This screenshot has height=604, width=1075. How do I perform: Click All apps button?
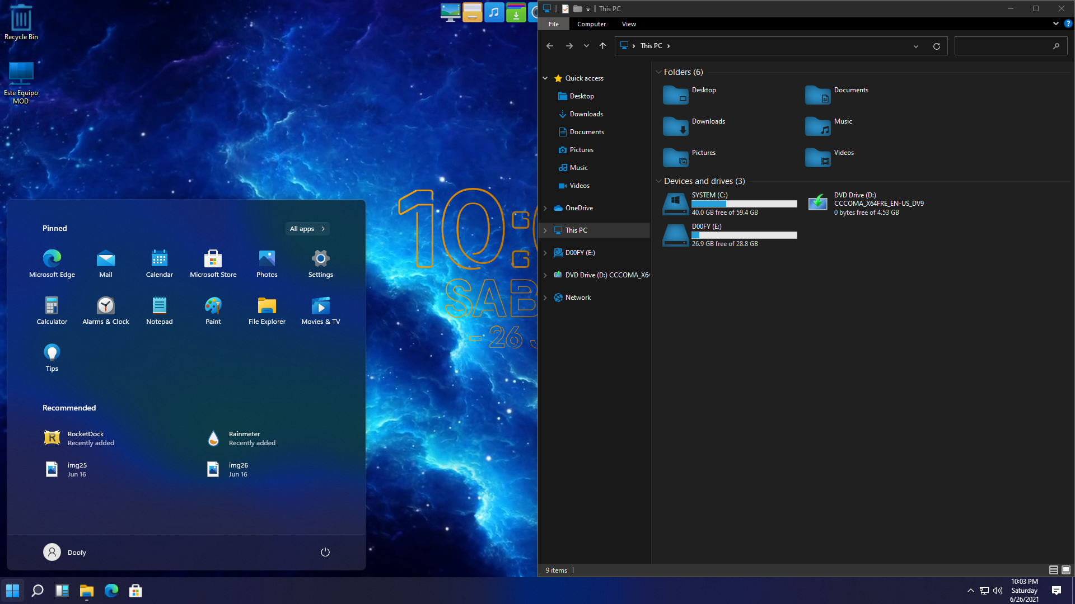click(x=307, y=229)
